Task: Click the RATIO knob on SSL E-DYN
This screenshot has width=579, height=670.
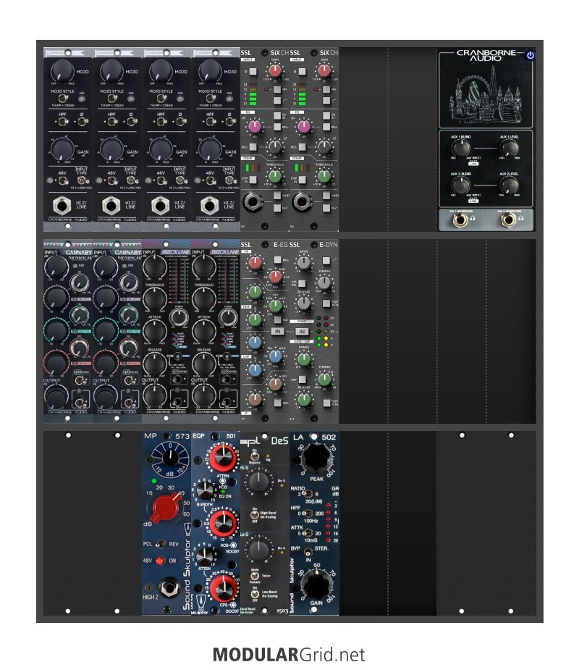Action: pyautogui.click(x=303, y=263)
